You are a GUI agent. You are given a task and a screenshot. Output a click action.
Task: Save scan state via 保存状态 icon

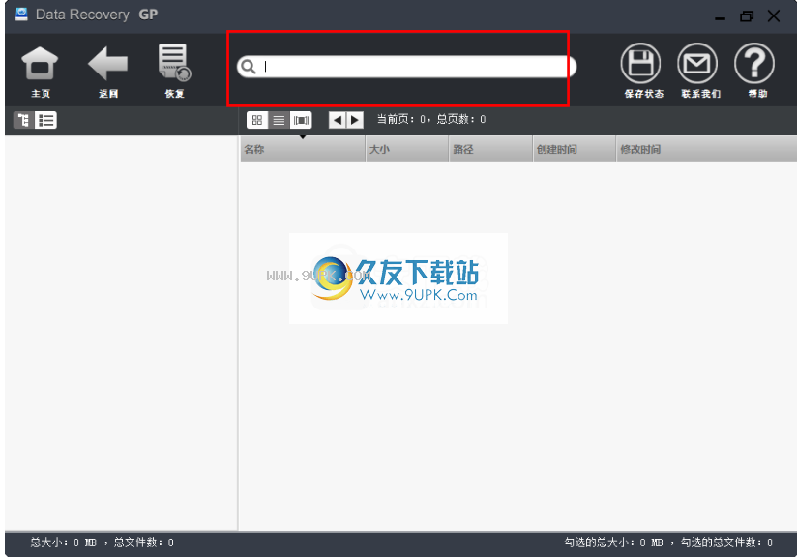(640, 64)
